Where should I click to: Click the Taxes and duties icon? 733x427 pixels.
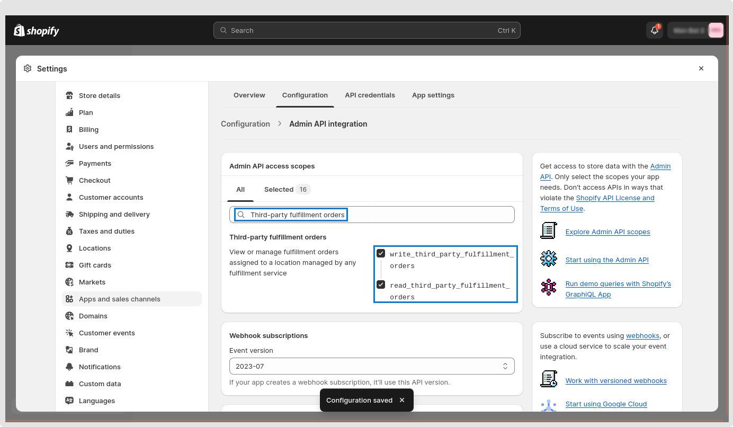pyautogui.click(x=69, y=231)
